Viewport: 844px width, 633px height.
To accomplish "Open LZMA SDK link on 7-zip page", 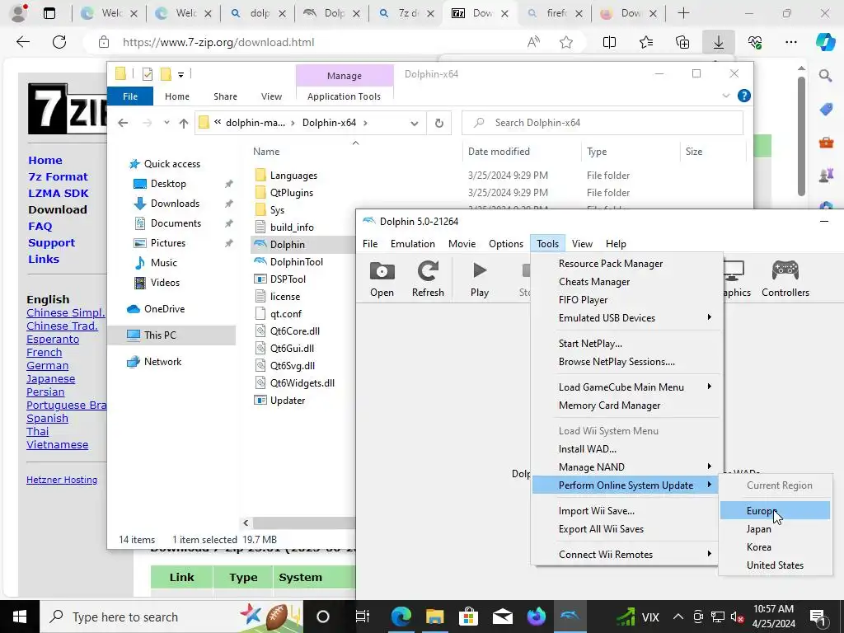I will [x=59, y=193].
